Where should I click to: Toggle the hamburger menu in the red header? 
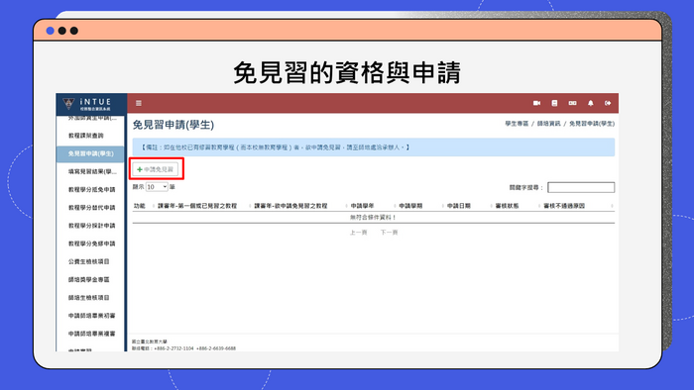coord(139,103)
